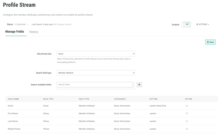Toggle the Enabled switch on
Screen dimensions: 220x134
(186, 25)
